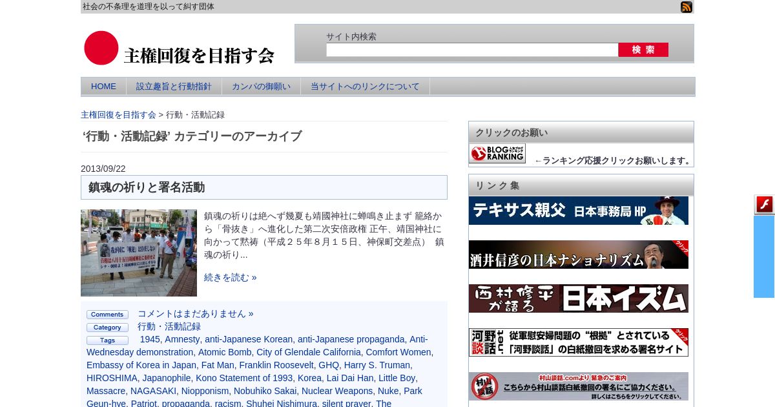The width and height of the screenshot is (775, 407).
Task: Open カンパの御願い menu item
Action: coord(261,87)
